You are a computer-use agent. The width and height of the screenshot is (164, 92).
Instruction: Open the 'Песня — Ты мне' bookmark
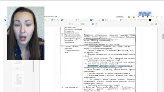pyautogui.click(x=67, y=20)
